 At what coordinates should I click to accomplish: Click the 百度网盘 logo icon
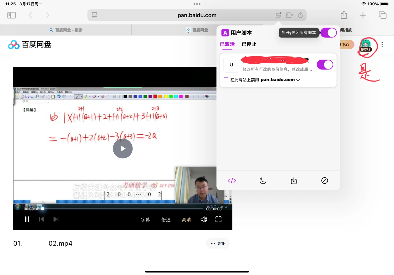coord(14,45)
